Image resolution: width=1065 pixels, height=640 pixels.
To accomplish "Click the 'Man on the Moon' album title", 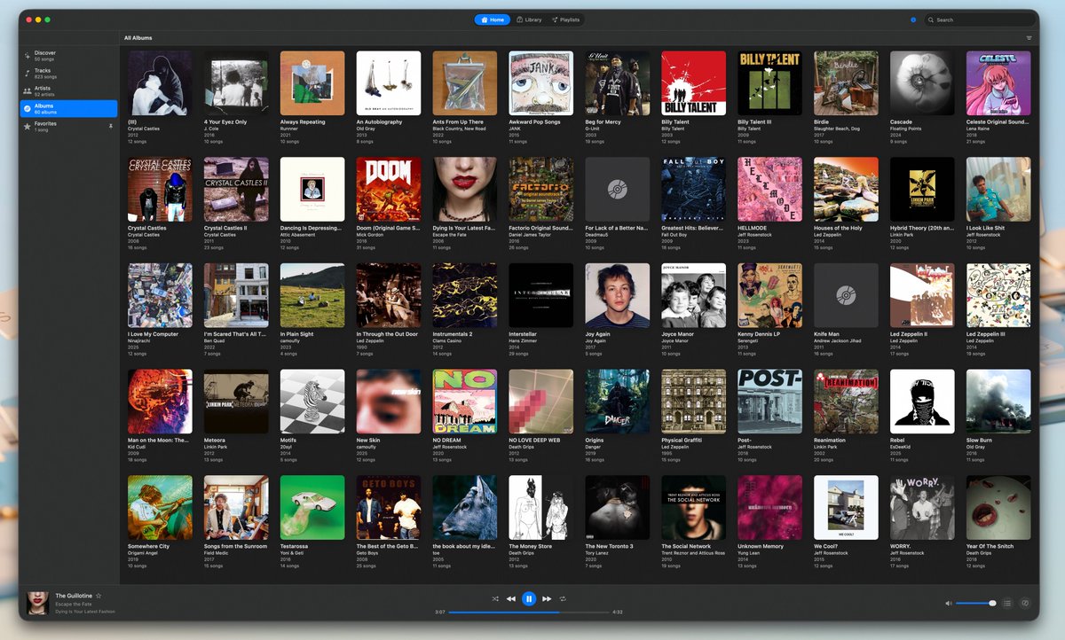I will [158, 441].
